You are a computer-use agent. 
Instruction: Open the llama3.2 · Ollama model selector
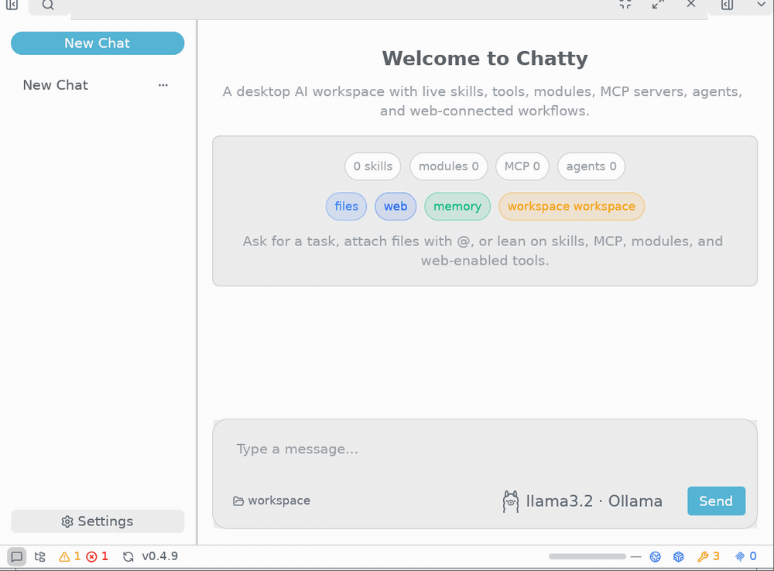tap(583, 501)
